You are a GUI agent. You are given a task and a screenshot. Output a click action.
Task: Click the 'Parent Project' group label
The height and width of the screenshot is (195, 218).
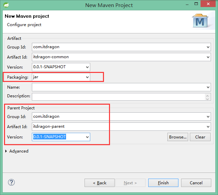(x=21, y=108)
